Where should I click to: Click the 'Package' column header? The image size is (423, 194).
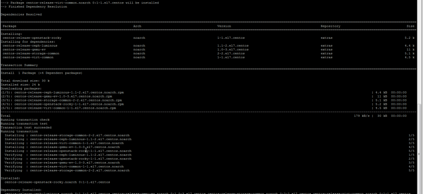click(9, 26)
